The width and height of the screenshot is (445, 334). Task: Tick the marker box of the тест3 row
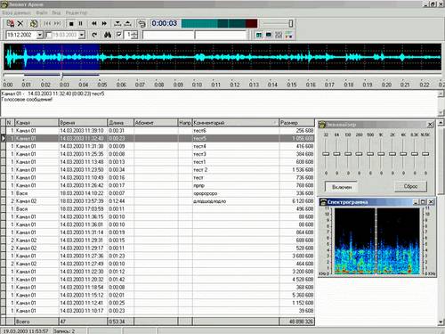pyautogui.click(x=3, y=154)
